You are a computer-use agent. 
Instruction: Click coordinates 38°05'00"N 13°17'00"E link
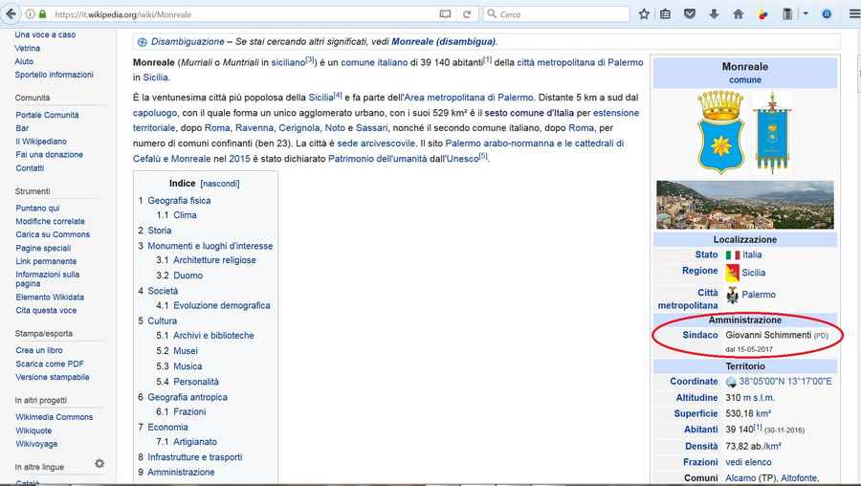785,382
